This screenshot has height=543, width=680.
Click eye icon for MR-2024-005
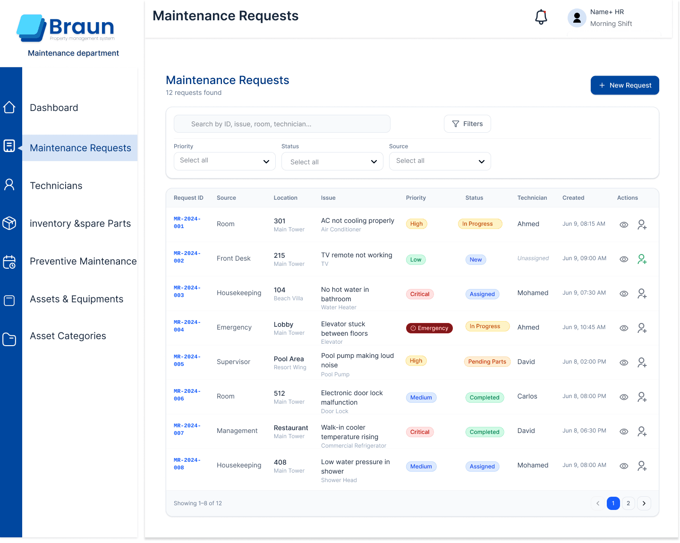pos(624,363)
